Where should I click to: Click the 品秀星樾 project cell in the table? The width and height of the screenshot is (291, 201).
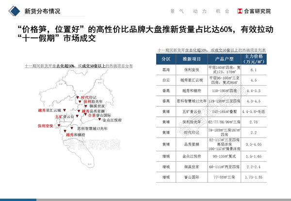[192, 144]
